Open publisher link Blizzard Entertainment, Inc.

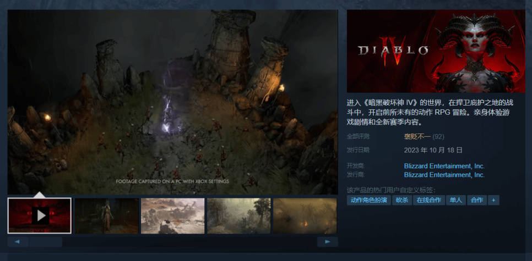pyautogui.click(x=444, y=175)
